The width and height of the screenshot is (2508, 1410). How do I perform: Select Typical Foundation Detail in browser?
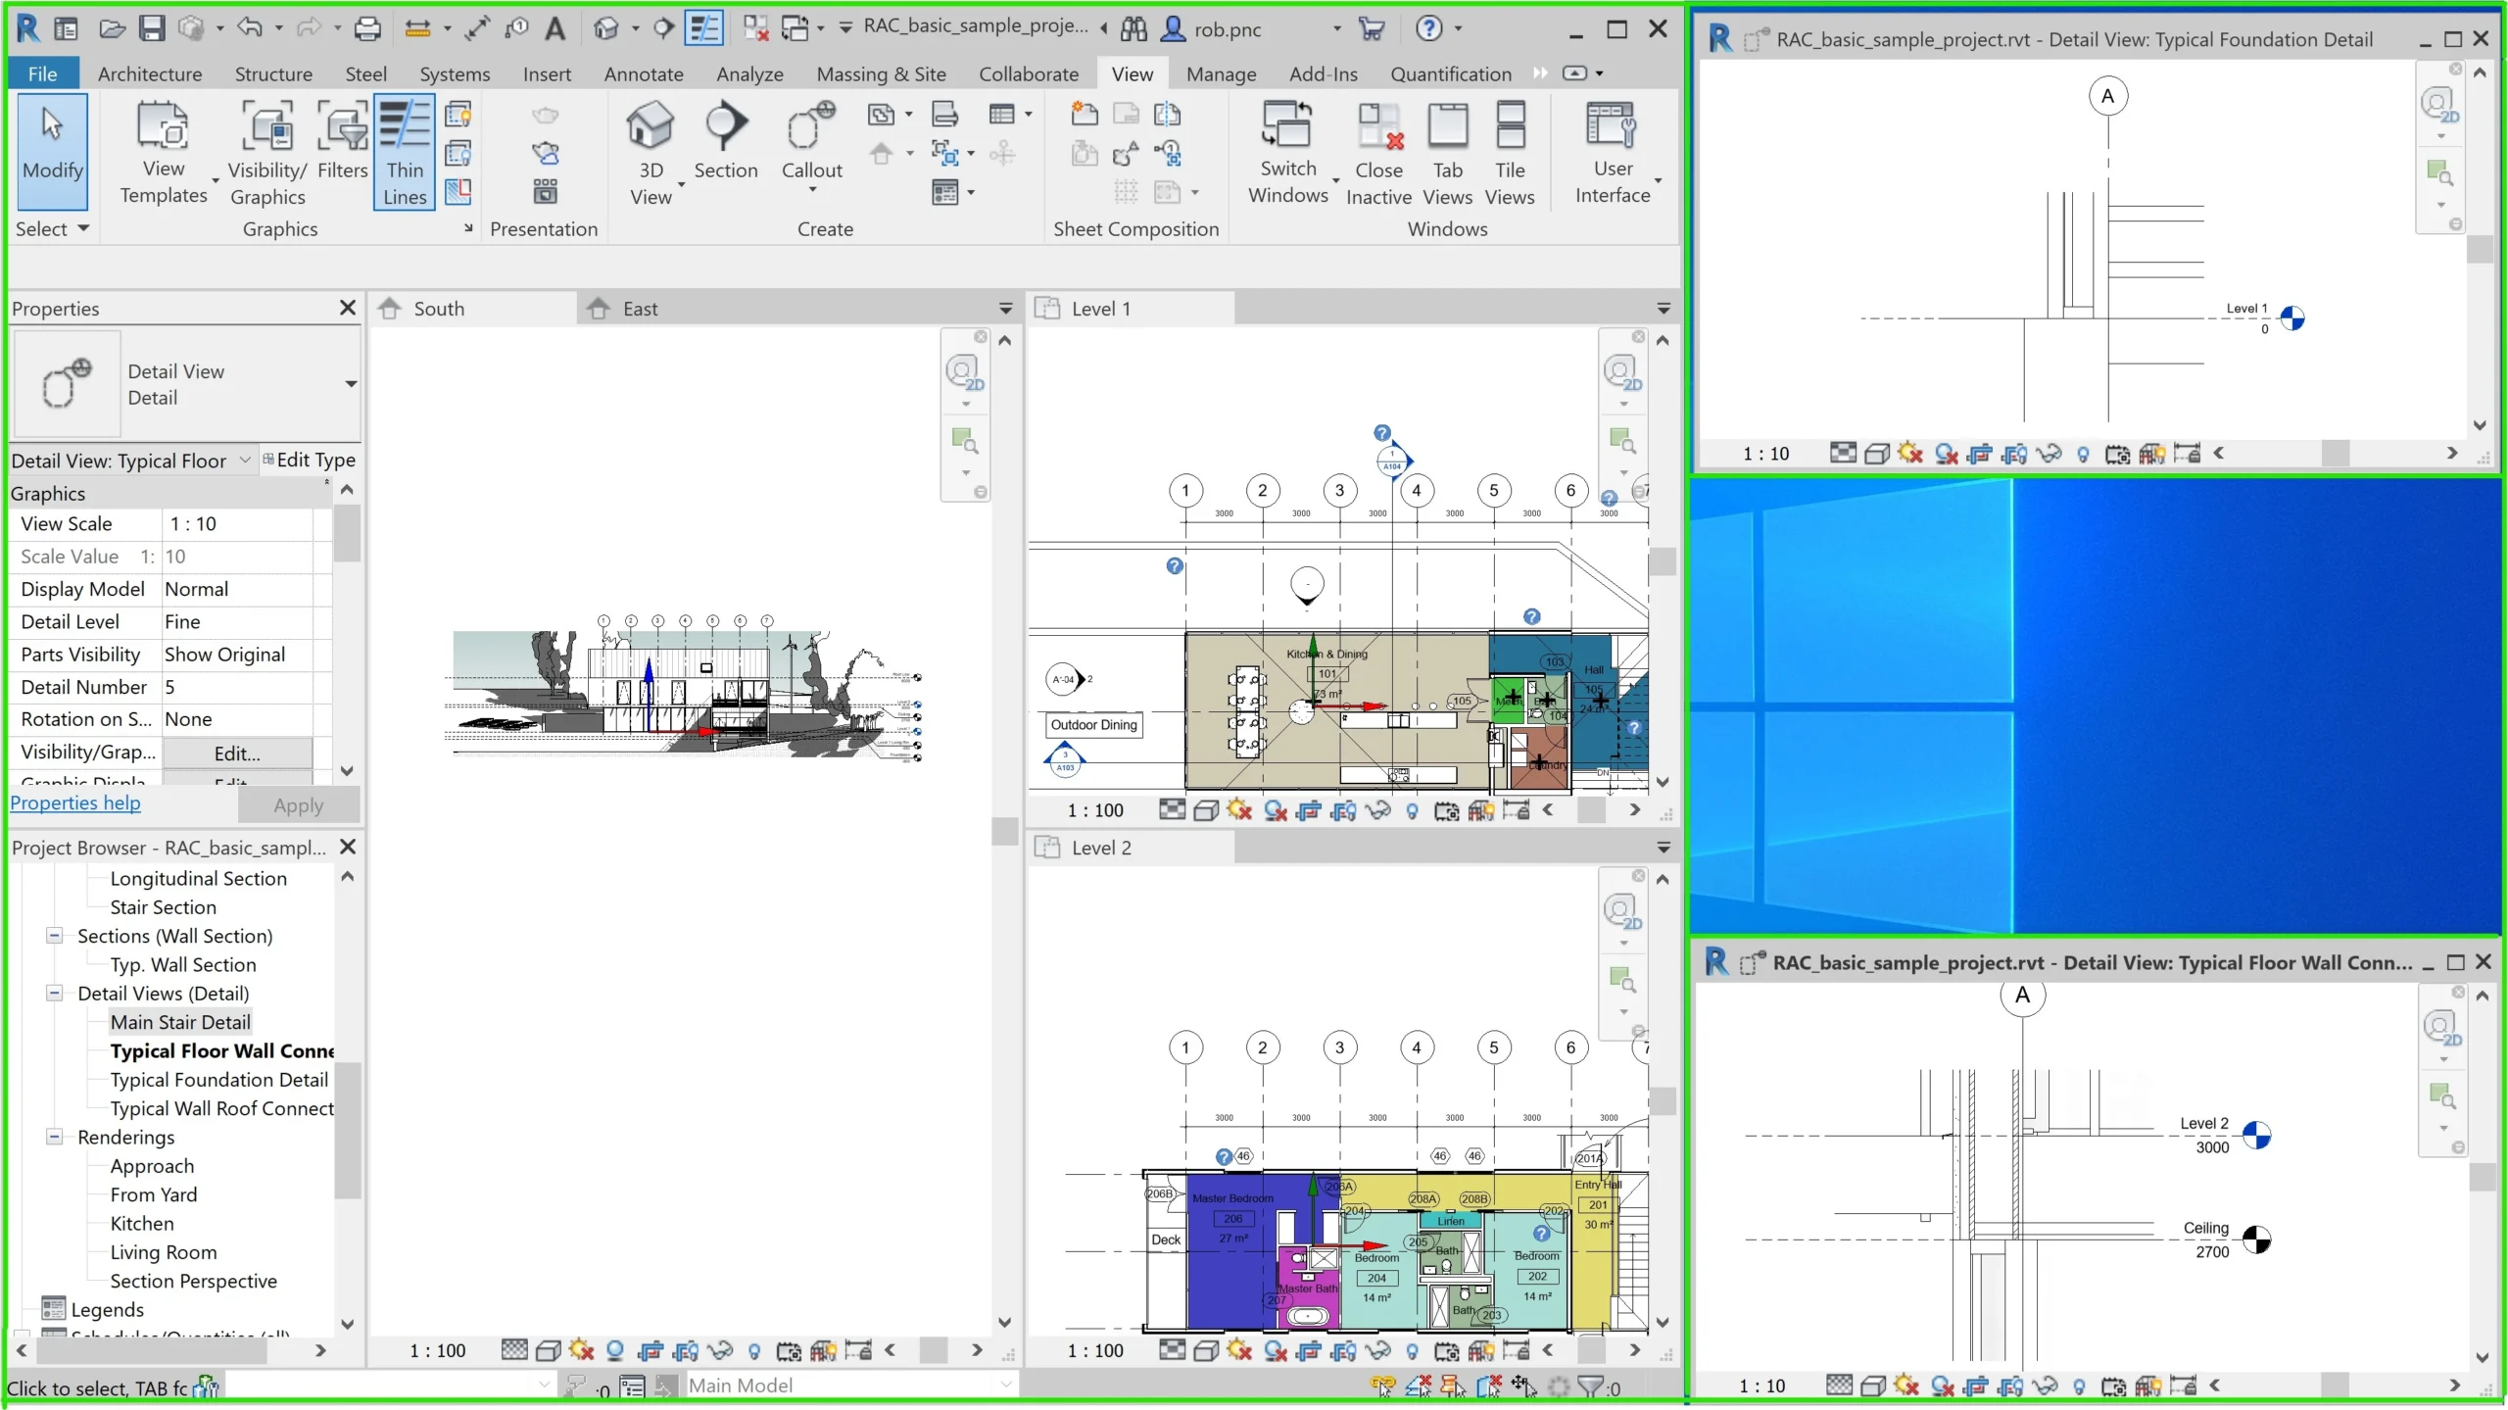218,1080
